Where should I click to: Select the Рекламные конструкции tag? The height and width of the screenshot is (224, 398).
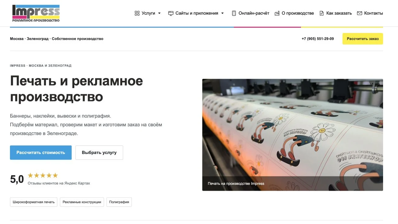click(82, 202)
